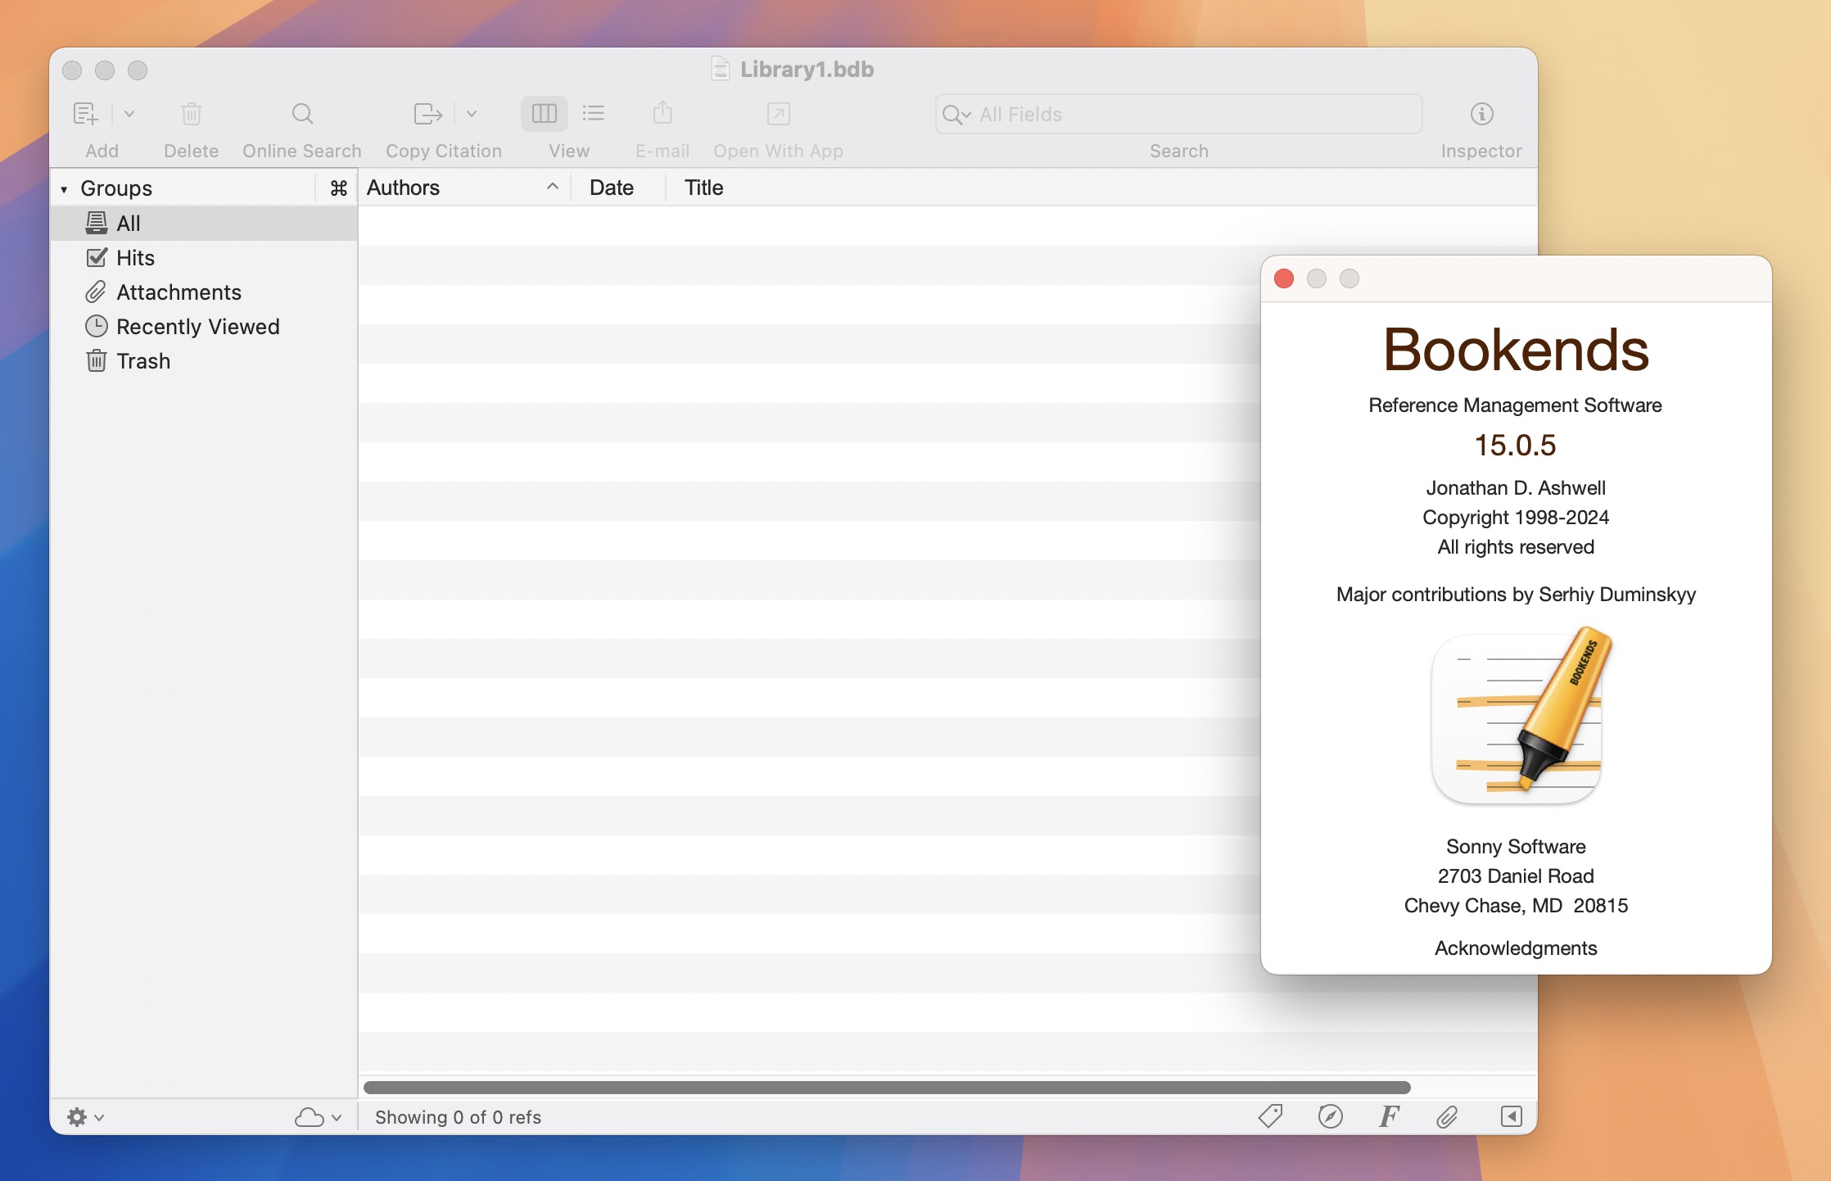The height and width of the screenshot is (1181, 1831).
Task: Click the Delete trash toolbar icon
Action: point(192,114)
